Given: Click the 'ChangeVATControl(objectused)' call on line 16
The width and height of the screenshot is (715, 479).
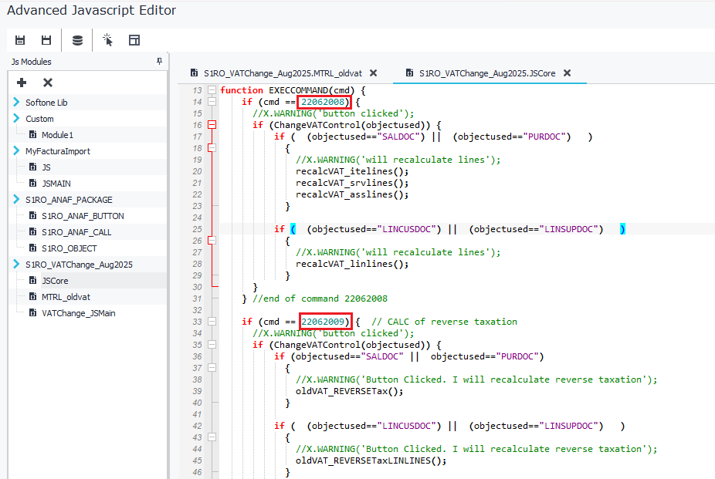Looking at the screenshot, I should [350, 125].
